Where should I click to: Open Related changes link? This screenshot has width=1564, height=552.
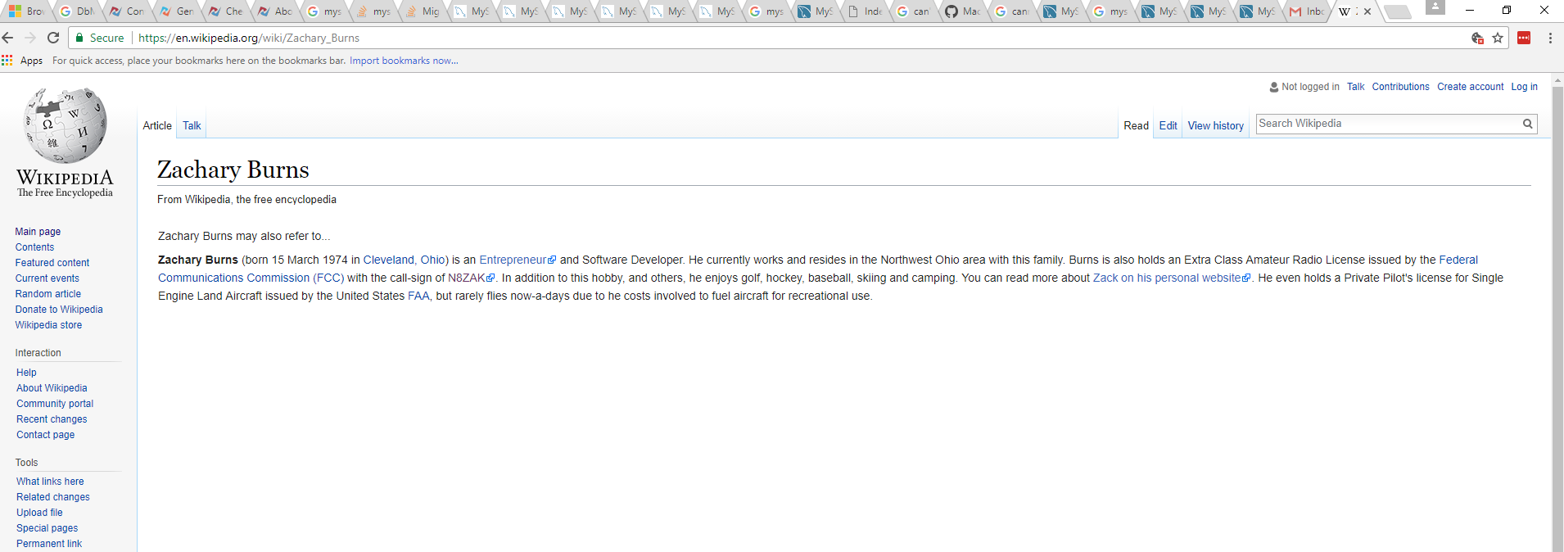tap(53, 497)
